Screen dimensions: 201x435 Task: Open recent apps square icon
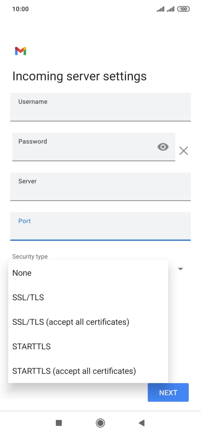tap(58, 423)
